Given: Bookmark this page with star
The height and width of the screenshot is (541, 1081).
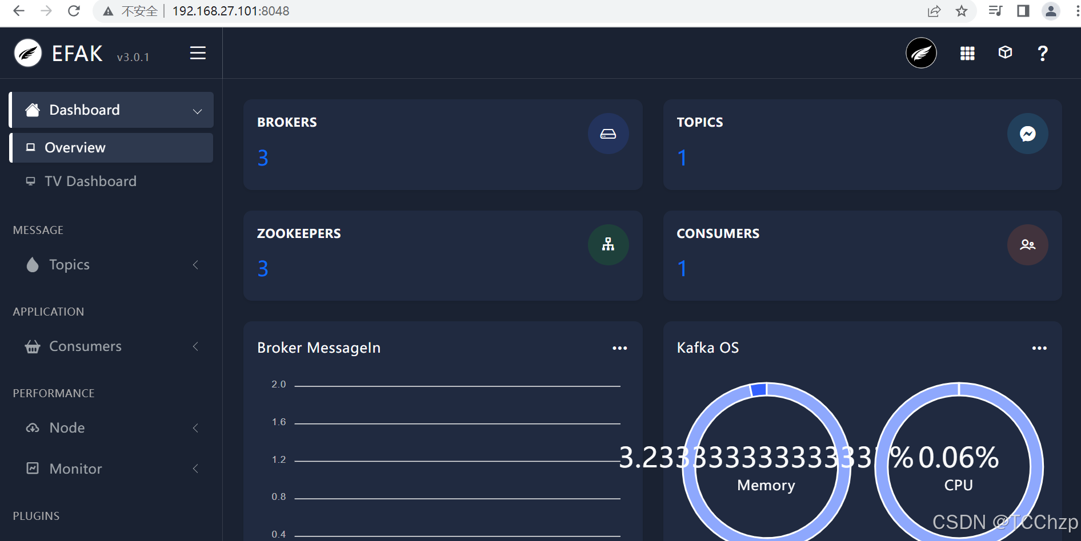Looking at the screenshot, I should click(962, 11).
